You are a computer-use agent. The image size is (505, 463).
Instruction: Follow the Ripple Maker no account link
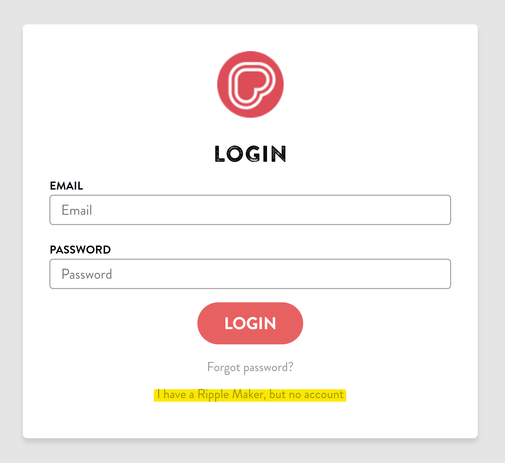coord(250,395)
